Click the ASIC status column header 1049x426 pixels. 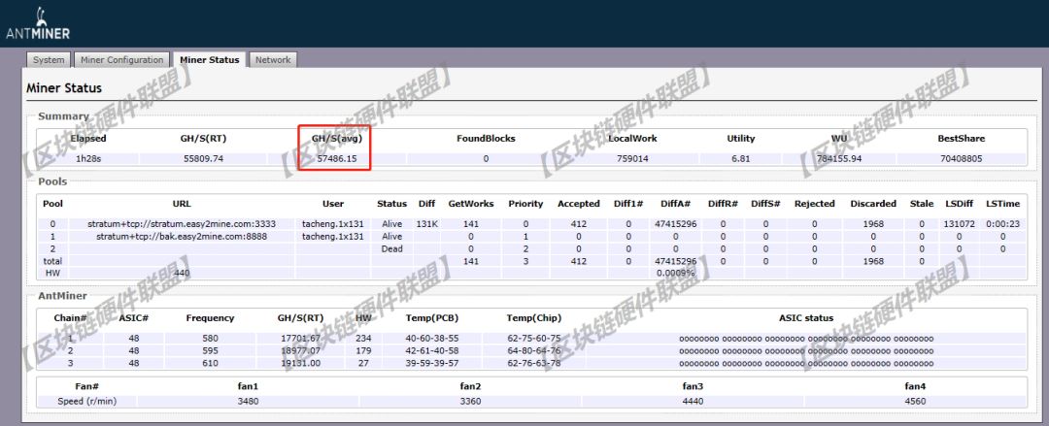806,318
